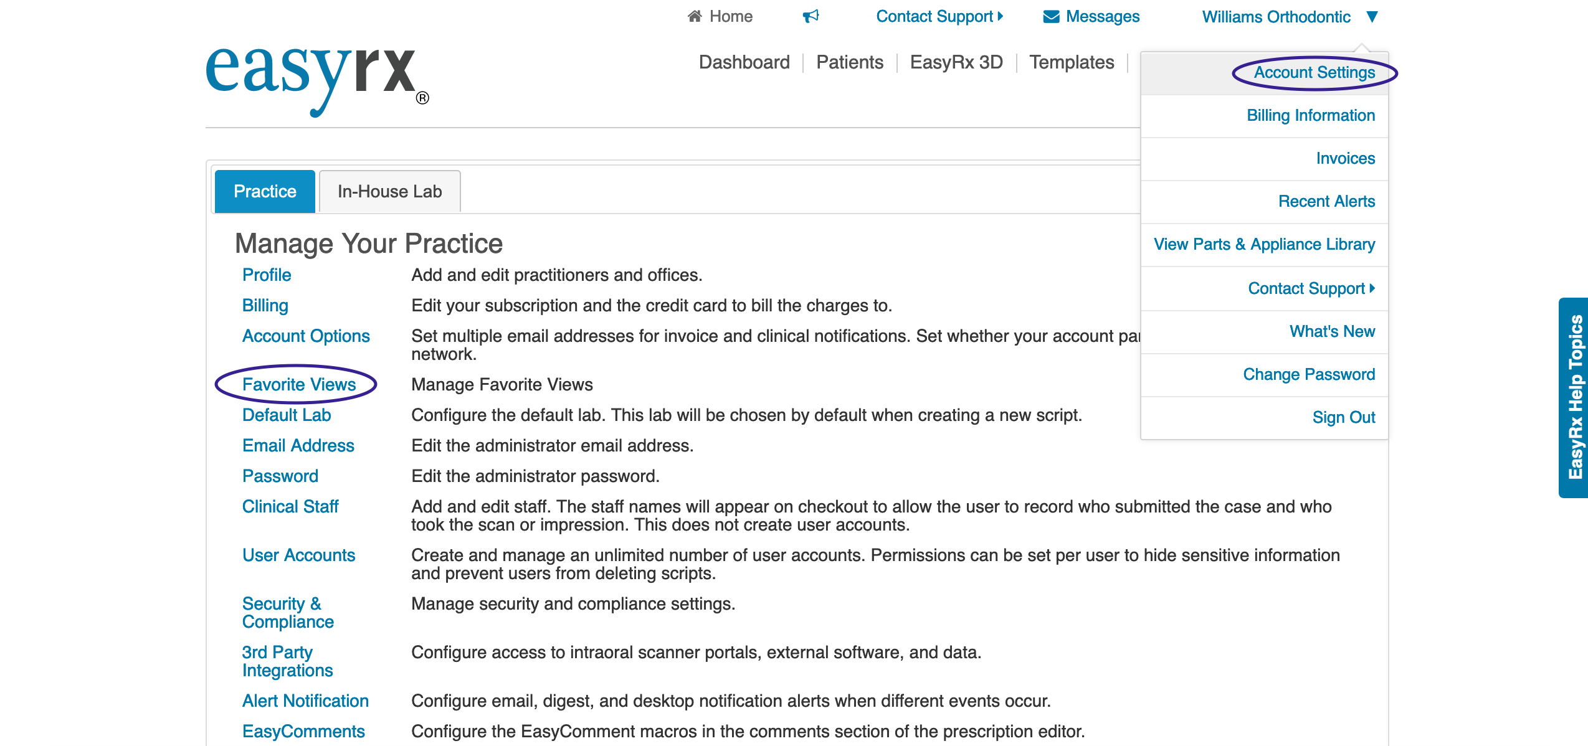Choose Invoices from account menu
The image size is (1588, 746).
1345,159
